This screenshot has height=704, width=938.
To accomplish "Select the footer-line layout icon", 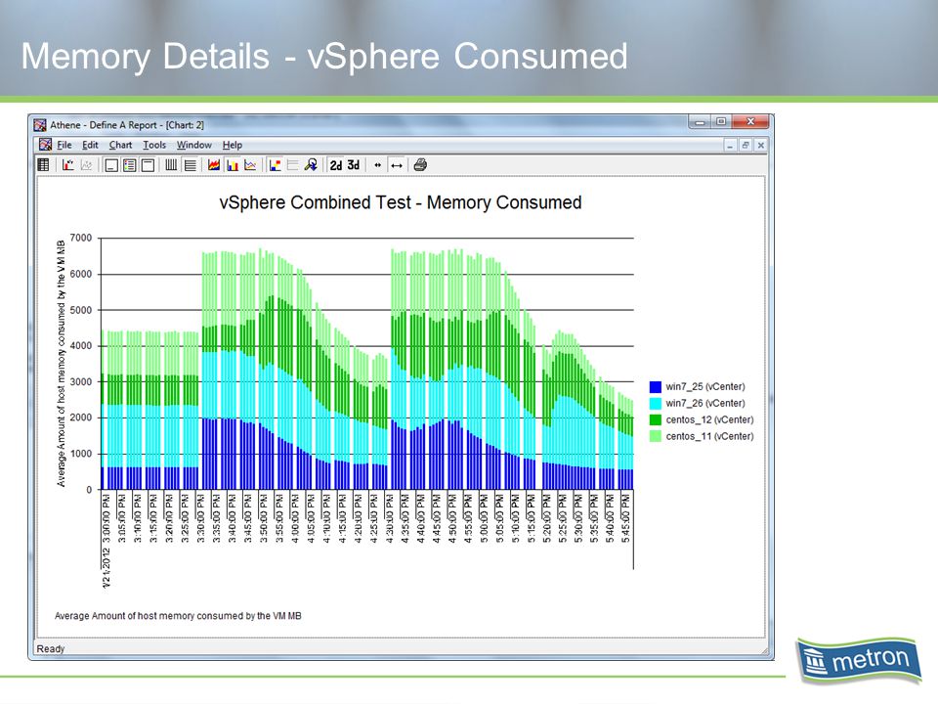I will click(110, 165).
